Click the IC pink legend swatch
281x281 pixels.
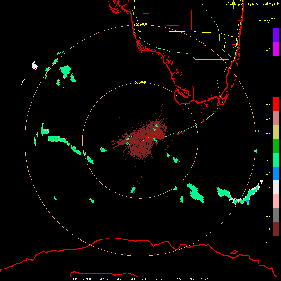click(x=276, y=201)
